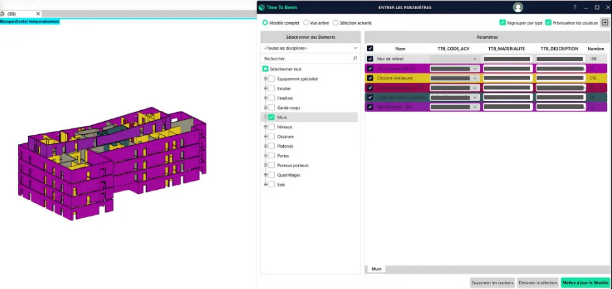Screen dimensions: 612x289
Task: Click the Nombre column header
Action: click(596, 49)
